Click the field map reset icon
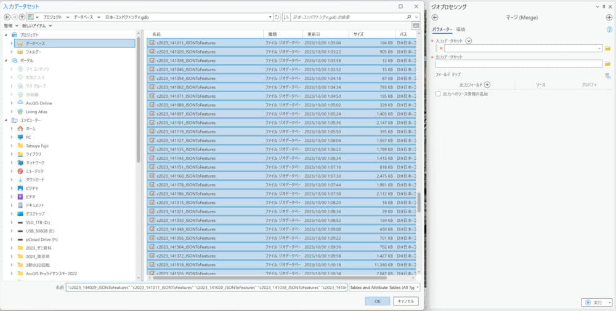 click(608, 76)
